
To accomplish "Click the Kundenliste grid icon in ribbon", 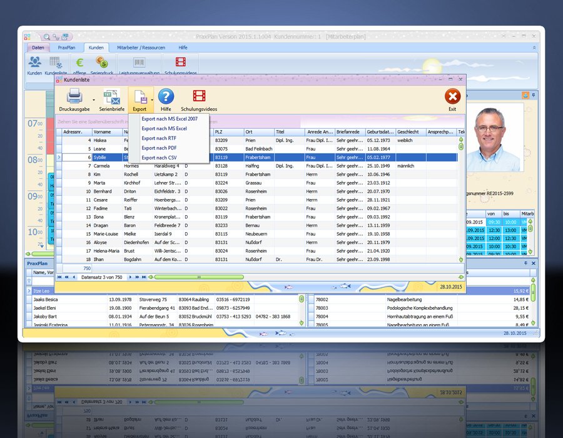I will [x=56, y=62].
